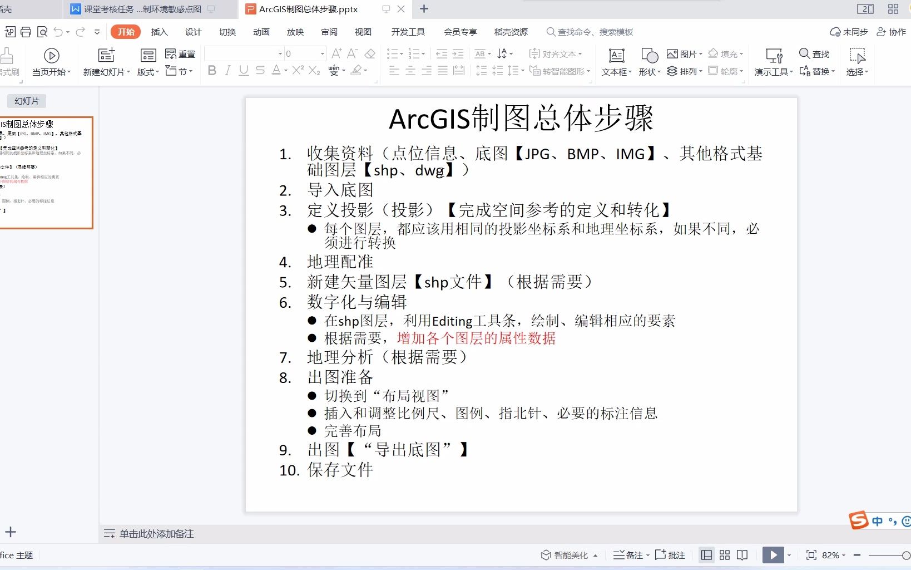
Task: Decrease font size icon
Action: pos(352,53)
